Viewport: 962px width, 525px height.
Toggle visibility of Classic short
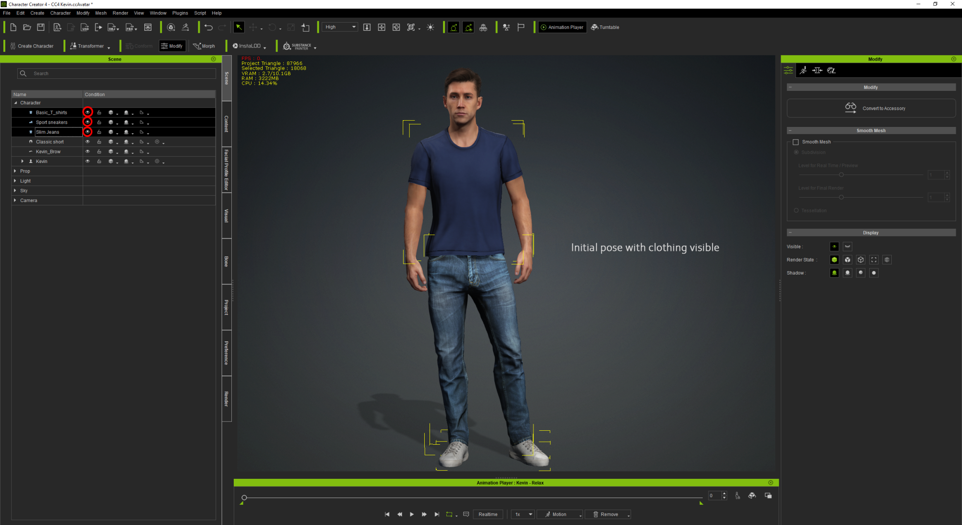pyautogui.click(x=88, y=142)
